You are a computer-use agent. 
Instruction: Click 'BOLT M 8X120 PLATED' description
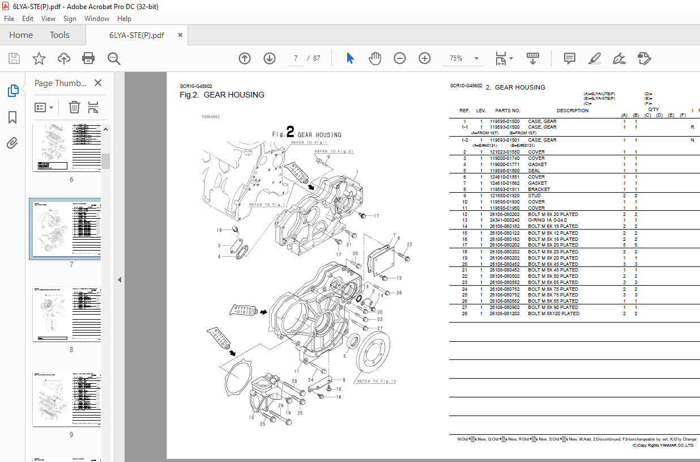pyautogui.click(x=553, y=313)
